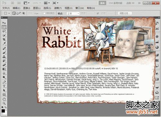Select the History Brush tool

(4, 61)
